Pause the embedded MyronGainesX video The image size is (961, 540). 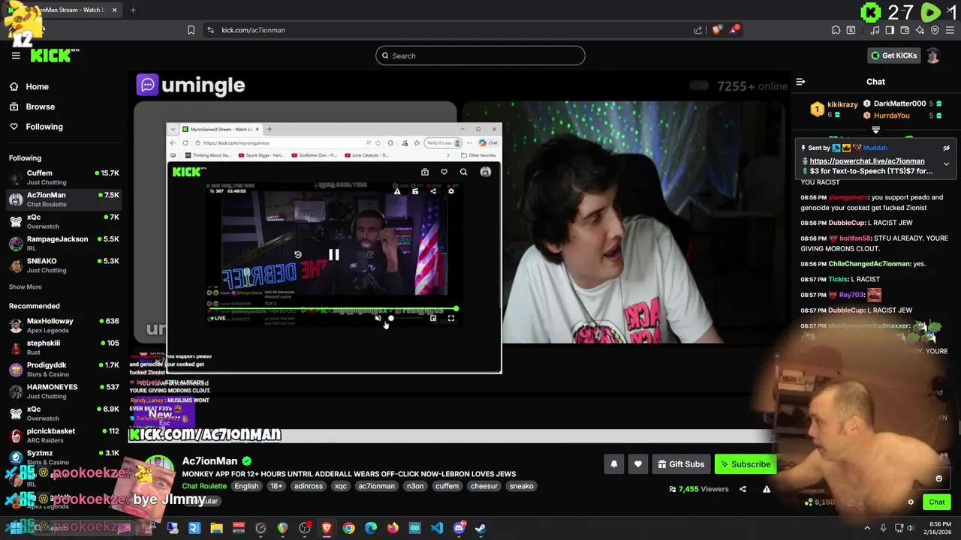(333, 255)
